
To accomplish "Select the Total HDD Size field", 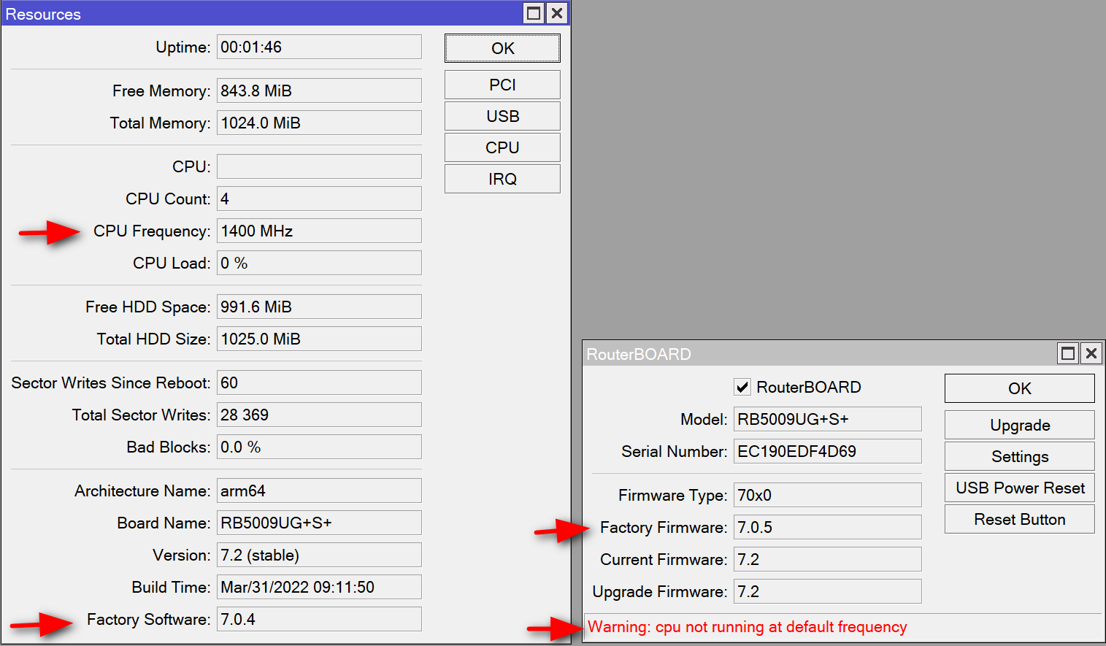I will tap(319, 339).
